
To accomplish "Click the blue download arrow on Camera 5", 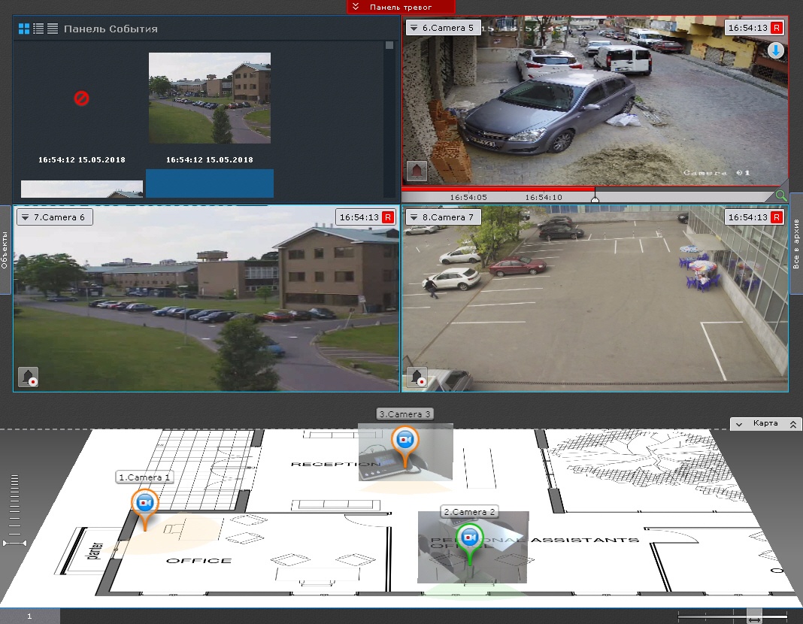I will point(776,51).
